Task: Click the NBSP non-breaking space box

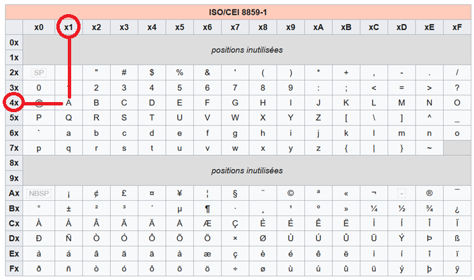Action: pos(38,193)
